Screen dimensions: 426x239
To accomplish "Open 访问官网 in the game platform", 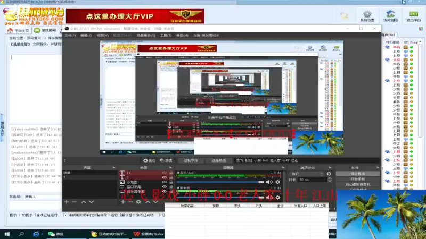I will 390,16.
